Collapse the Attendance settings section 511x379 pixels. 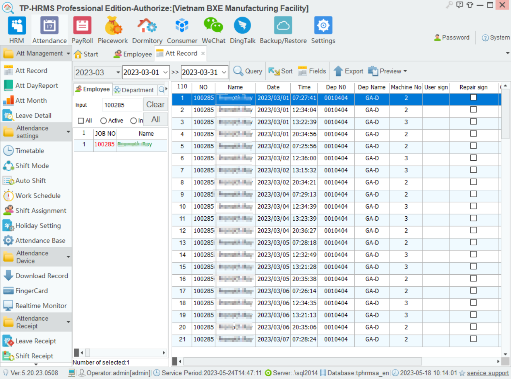(x=68, y=132)
